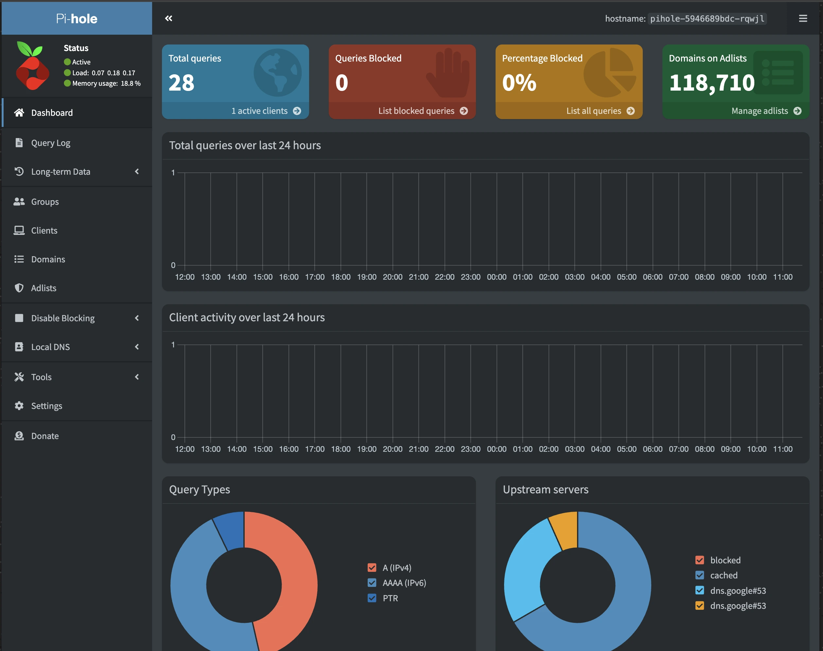The image size is (823, 651).
Task: Select the Dashboard home icon
Action: pos(19,113)
